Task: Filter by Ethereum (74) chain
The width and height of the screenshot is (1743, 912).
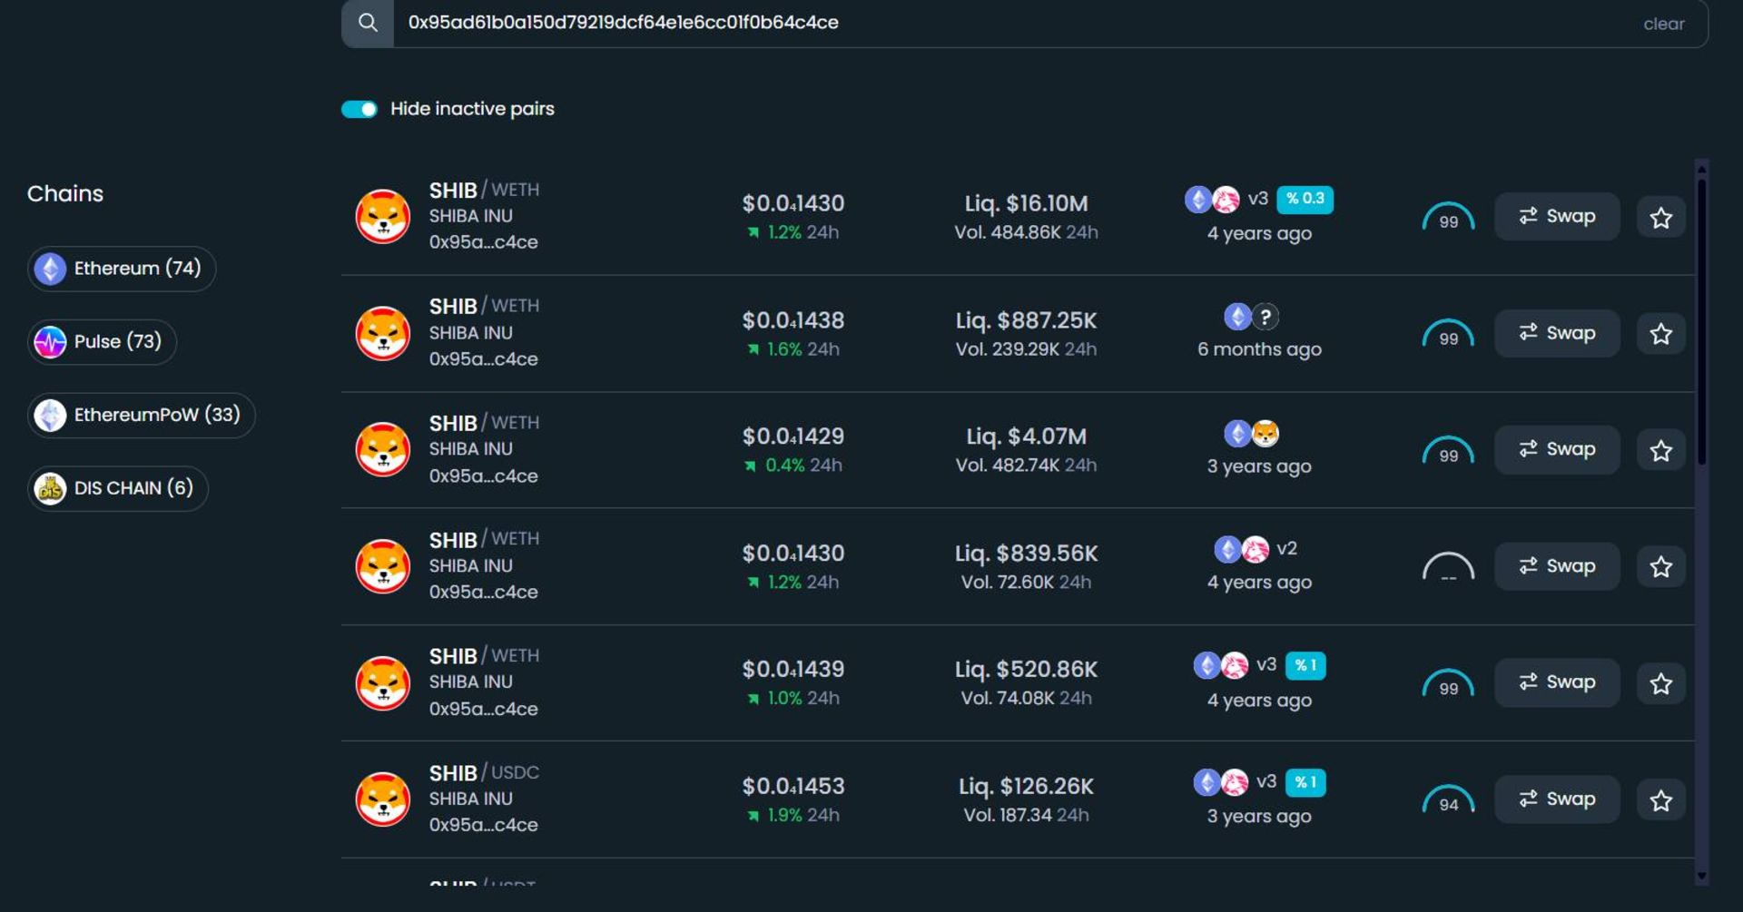Action: coord(122,269)
